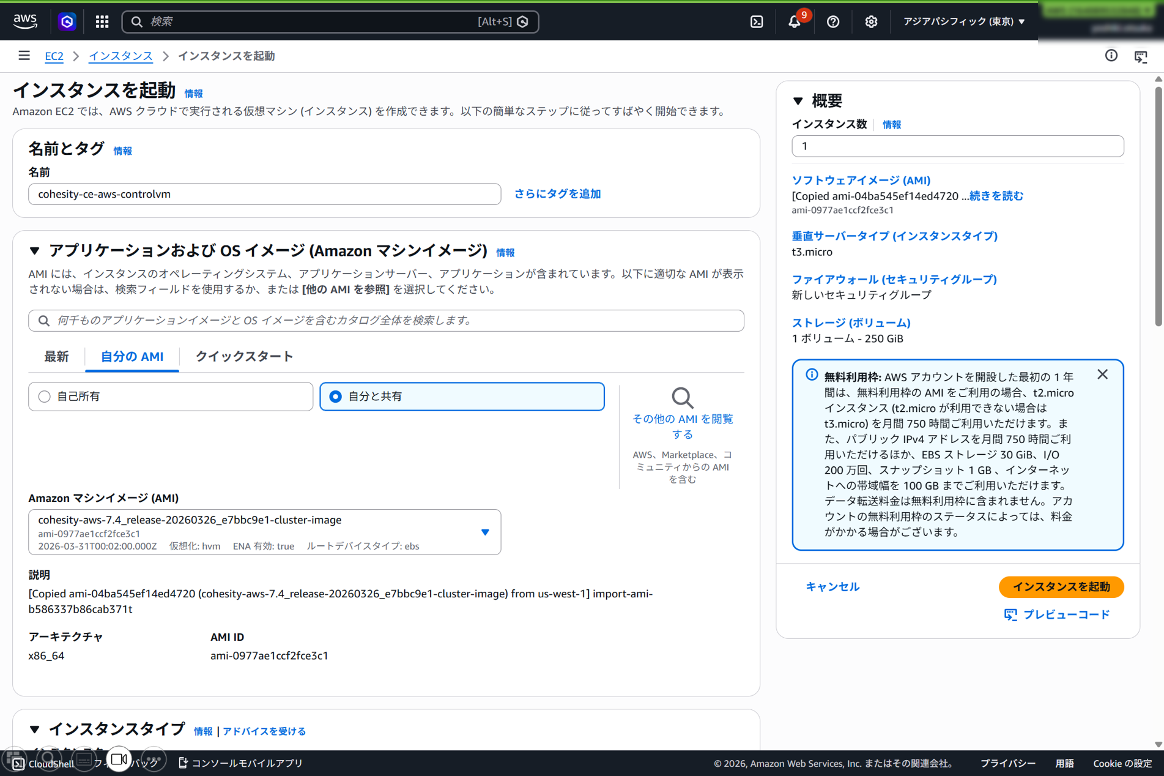This screenshot has width=1164, height=776.
Task: Switch to the 自分の AMI tab
Action: pyautogui.click(x=132, y=356)
